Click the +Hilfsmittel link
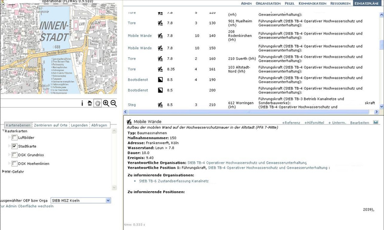Viewport: 384px width, 230px height. coord(314,123)
